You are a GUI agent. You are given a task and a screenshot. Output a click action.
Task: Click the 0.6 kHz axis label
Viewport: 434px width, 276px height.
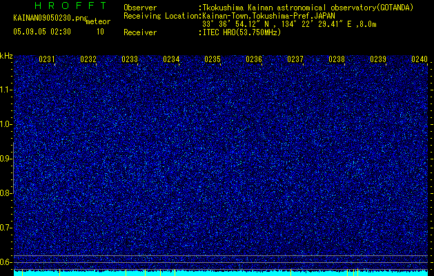point(6,262)
